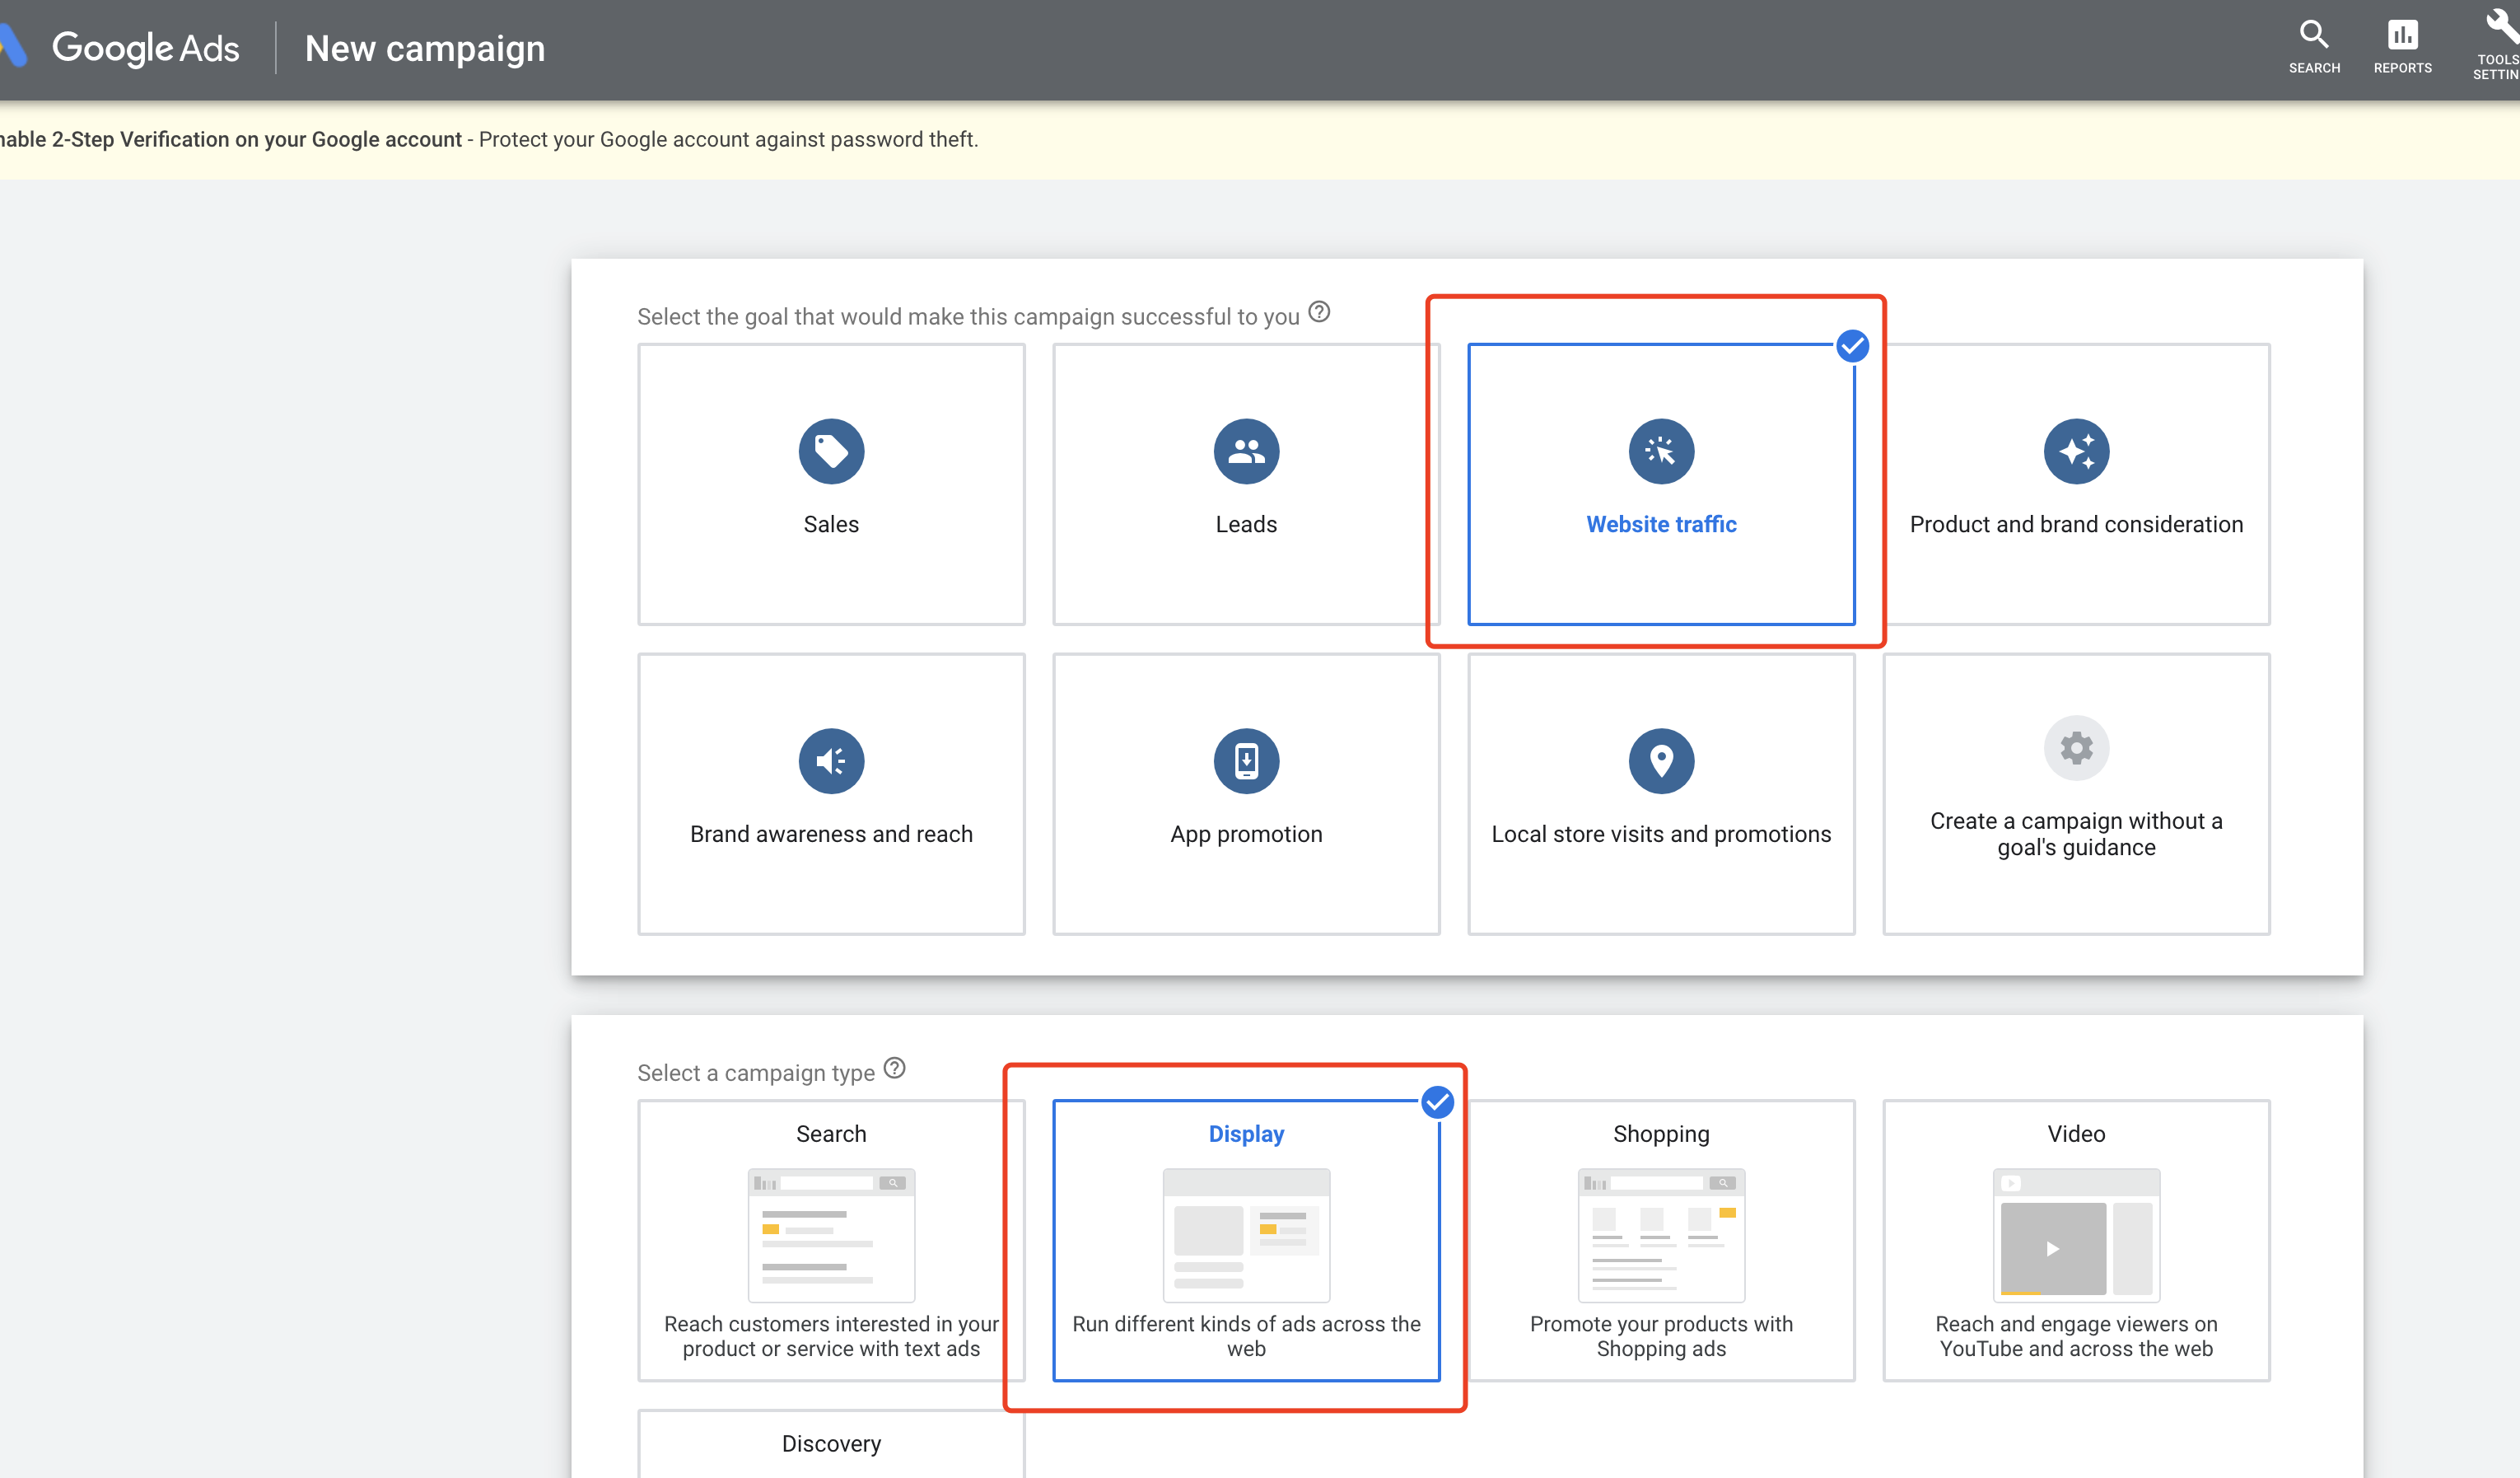Click the Sales tag icon

[x=831, y=451]
